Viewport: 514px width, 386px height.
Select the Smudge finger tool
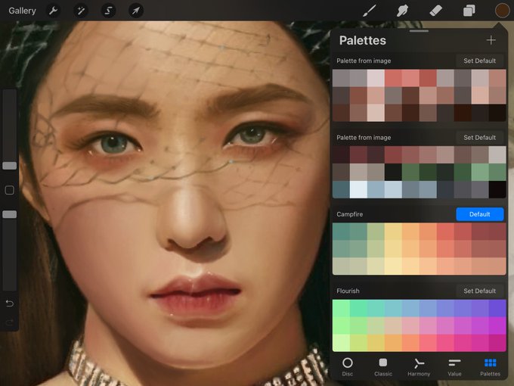click(403, 11)
